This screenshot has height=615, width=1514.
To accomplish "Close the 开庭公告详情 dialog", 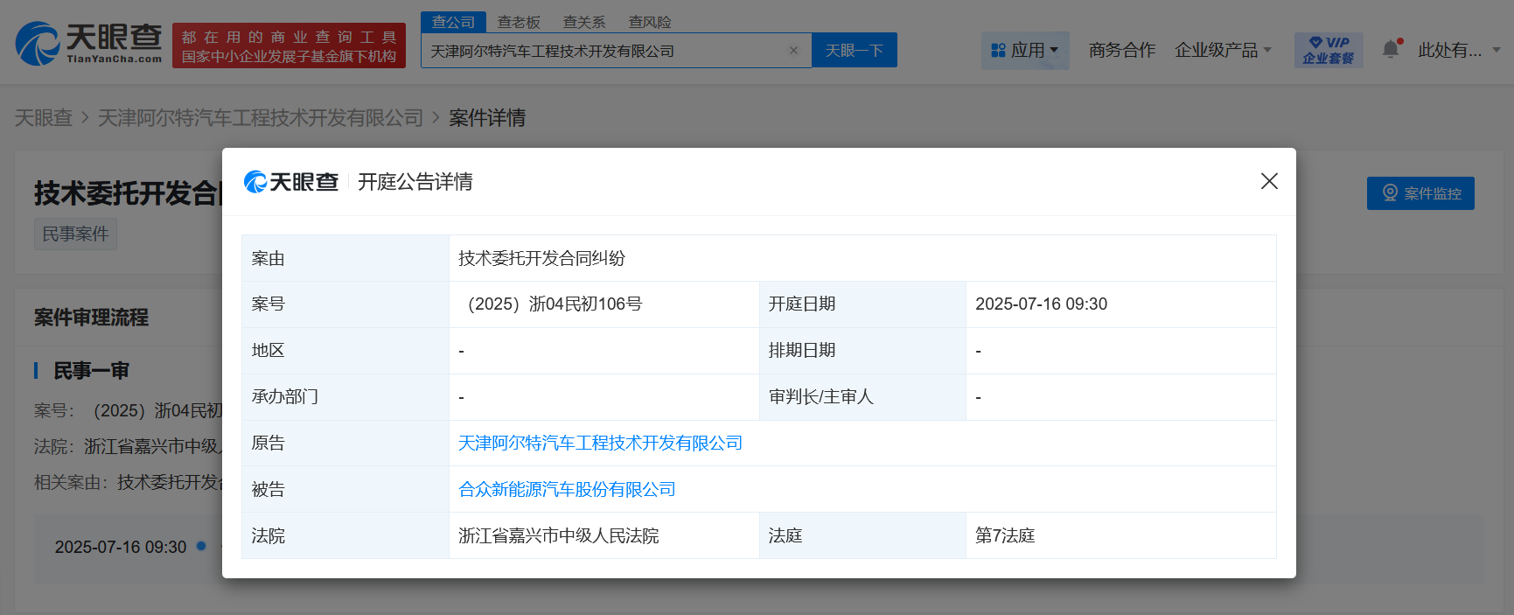I will pyautogui.click(x=1269, y=181).
